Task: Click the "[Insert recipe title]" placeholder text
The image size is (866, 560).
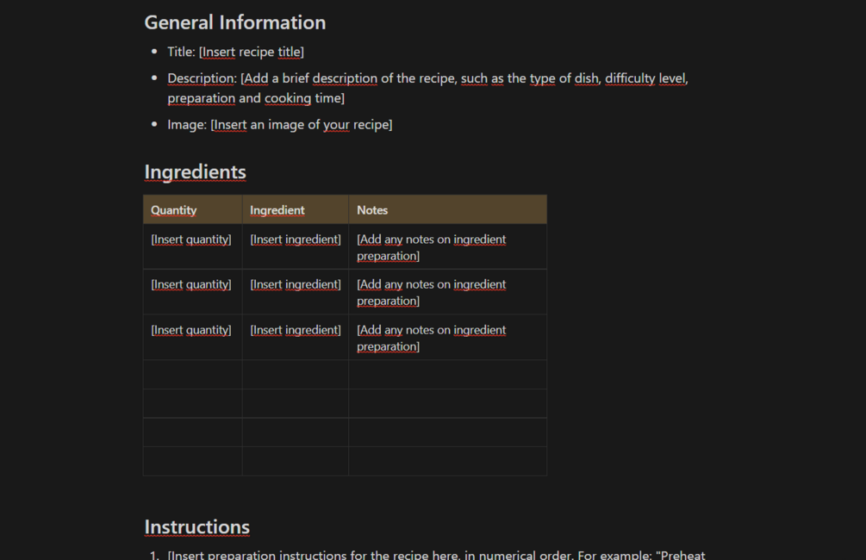Action: pos(251,52)
